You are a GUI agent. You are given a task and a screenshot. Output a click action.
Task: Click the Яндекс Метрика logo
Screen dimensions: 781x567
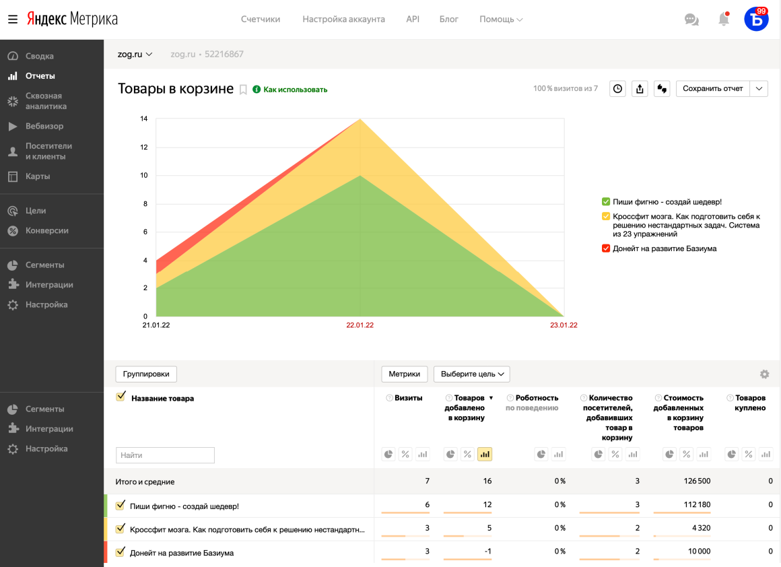(72, 19)
